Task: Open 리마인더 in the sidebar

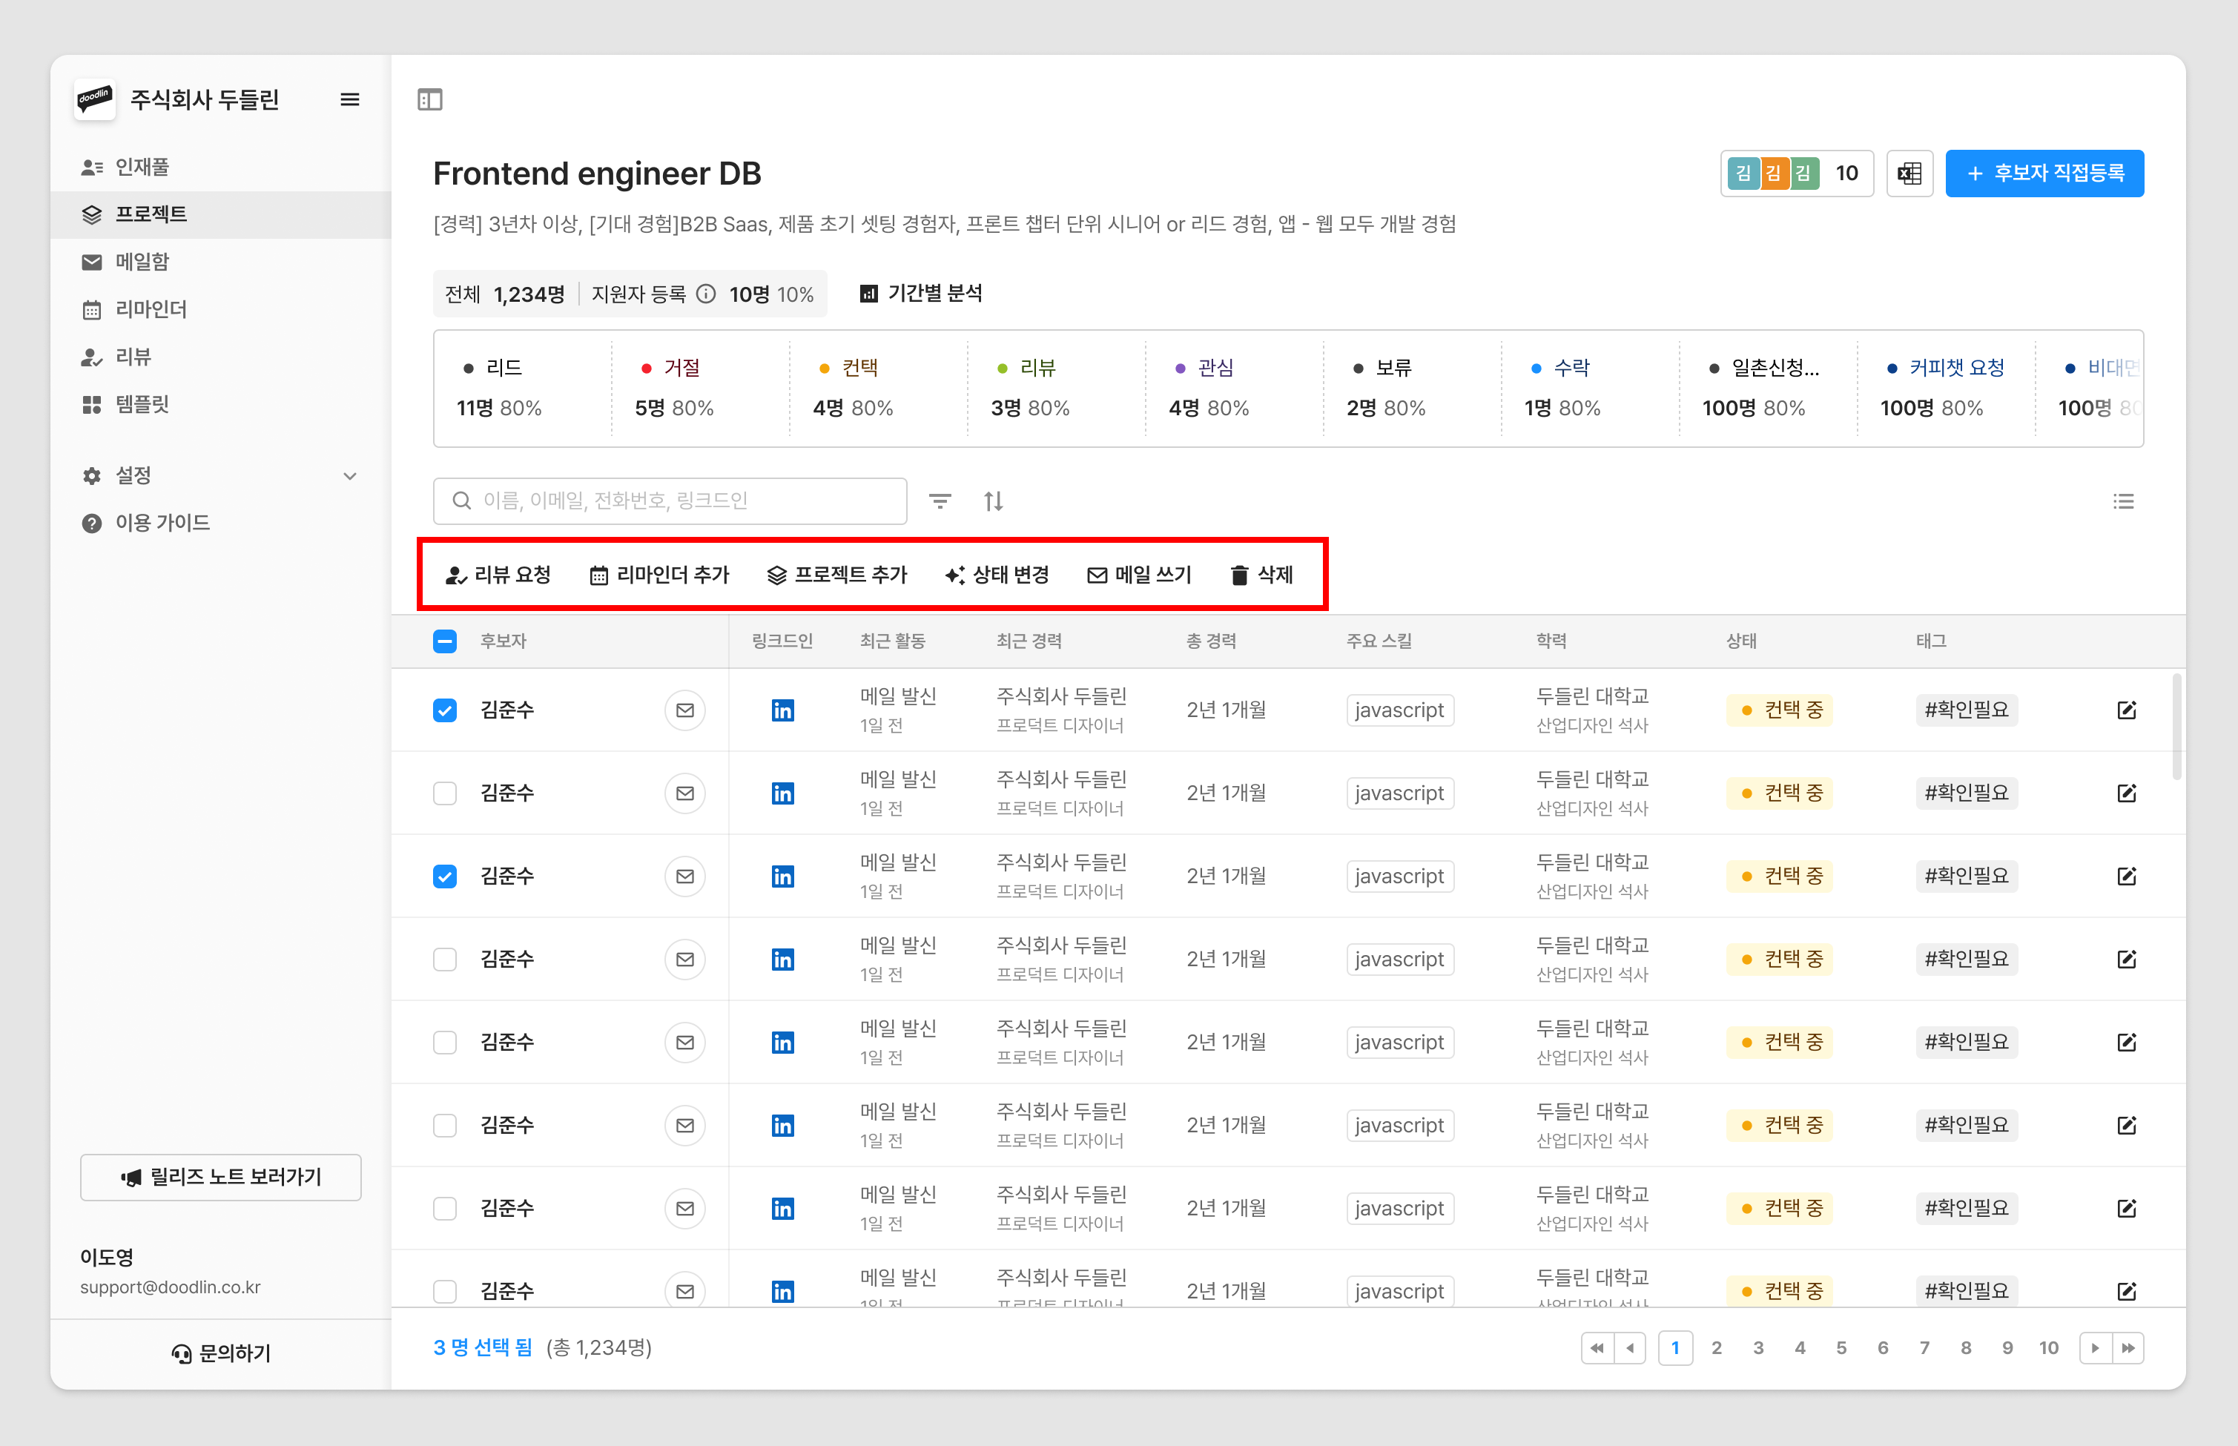Action: tap(151, 309)
